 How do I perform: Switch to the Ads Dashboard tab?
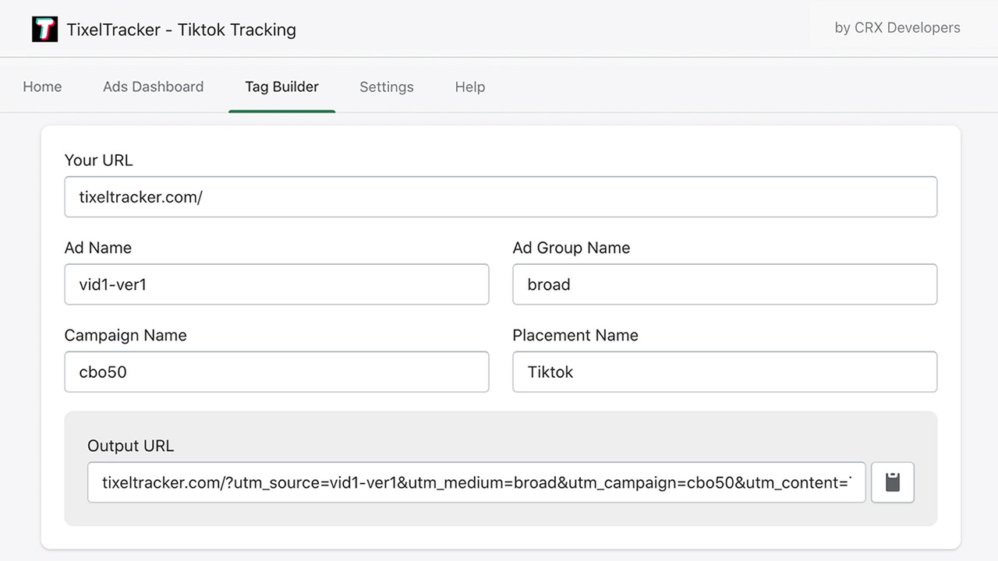click(x=153, y=86)
